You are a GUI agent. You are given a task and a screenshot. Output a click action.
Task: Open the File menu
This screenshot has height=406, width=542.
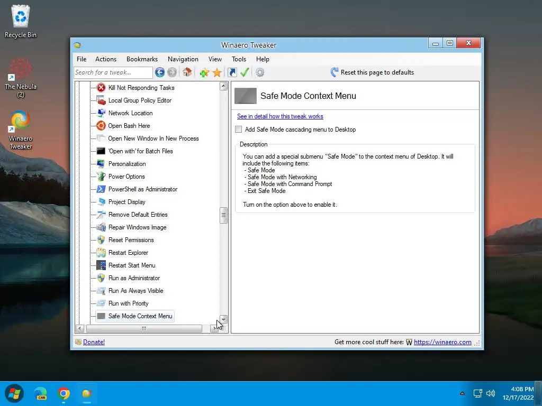[x=82, y=59]
